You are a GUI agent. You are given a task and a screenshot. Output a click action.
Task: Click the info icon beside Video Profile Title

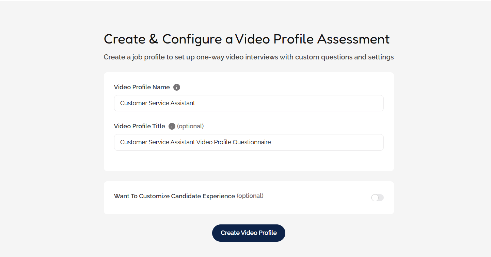click(172, 126)
